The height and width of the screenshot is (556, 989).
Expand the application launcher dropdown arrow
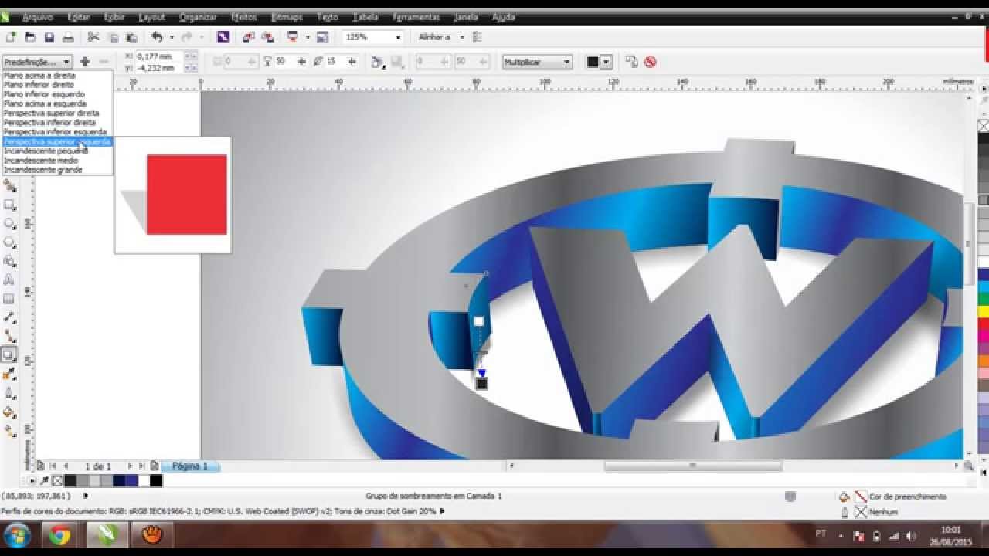[307, 37]
